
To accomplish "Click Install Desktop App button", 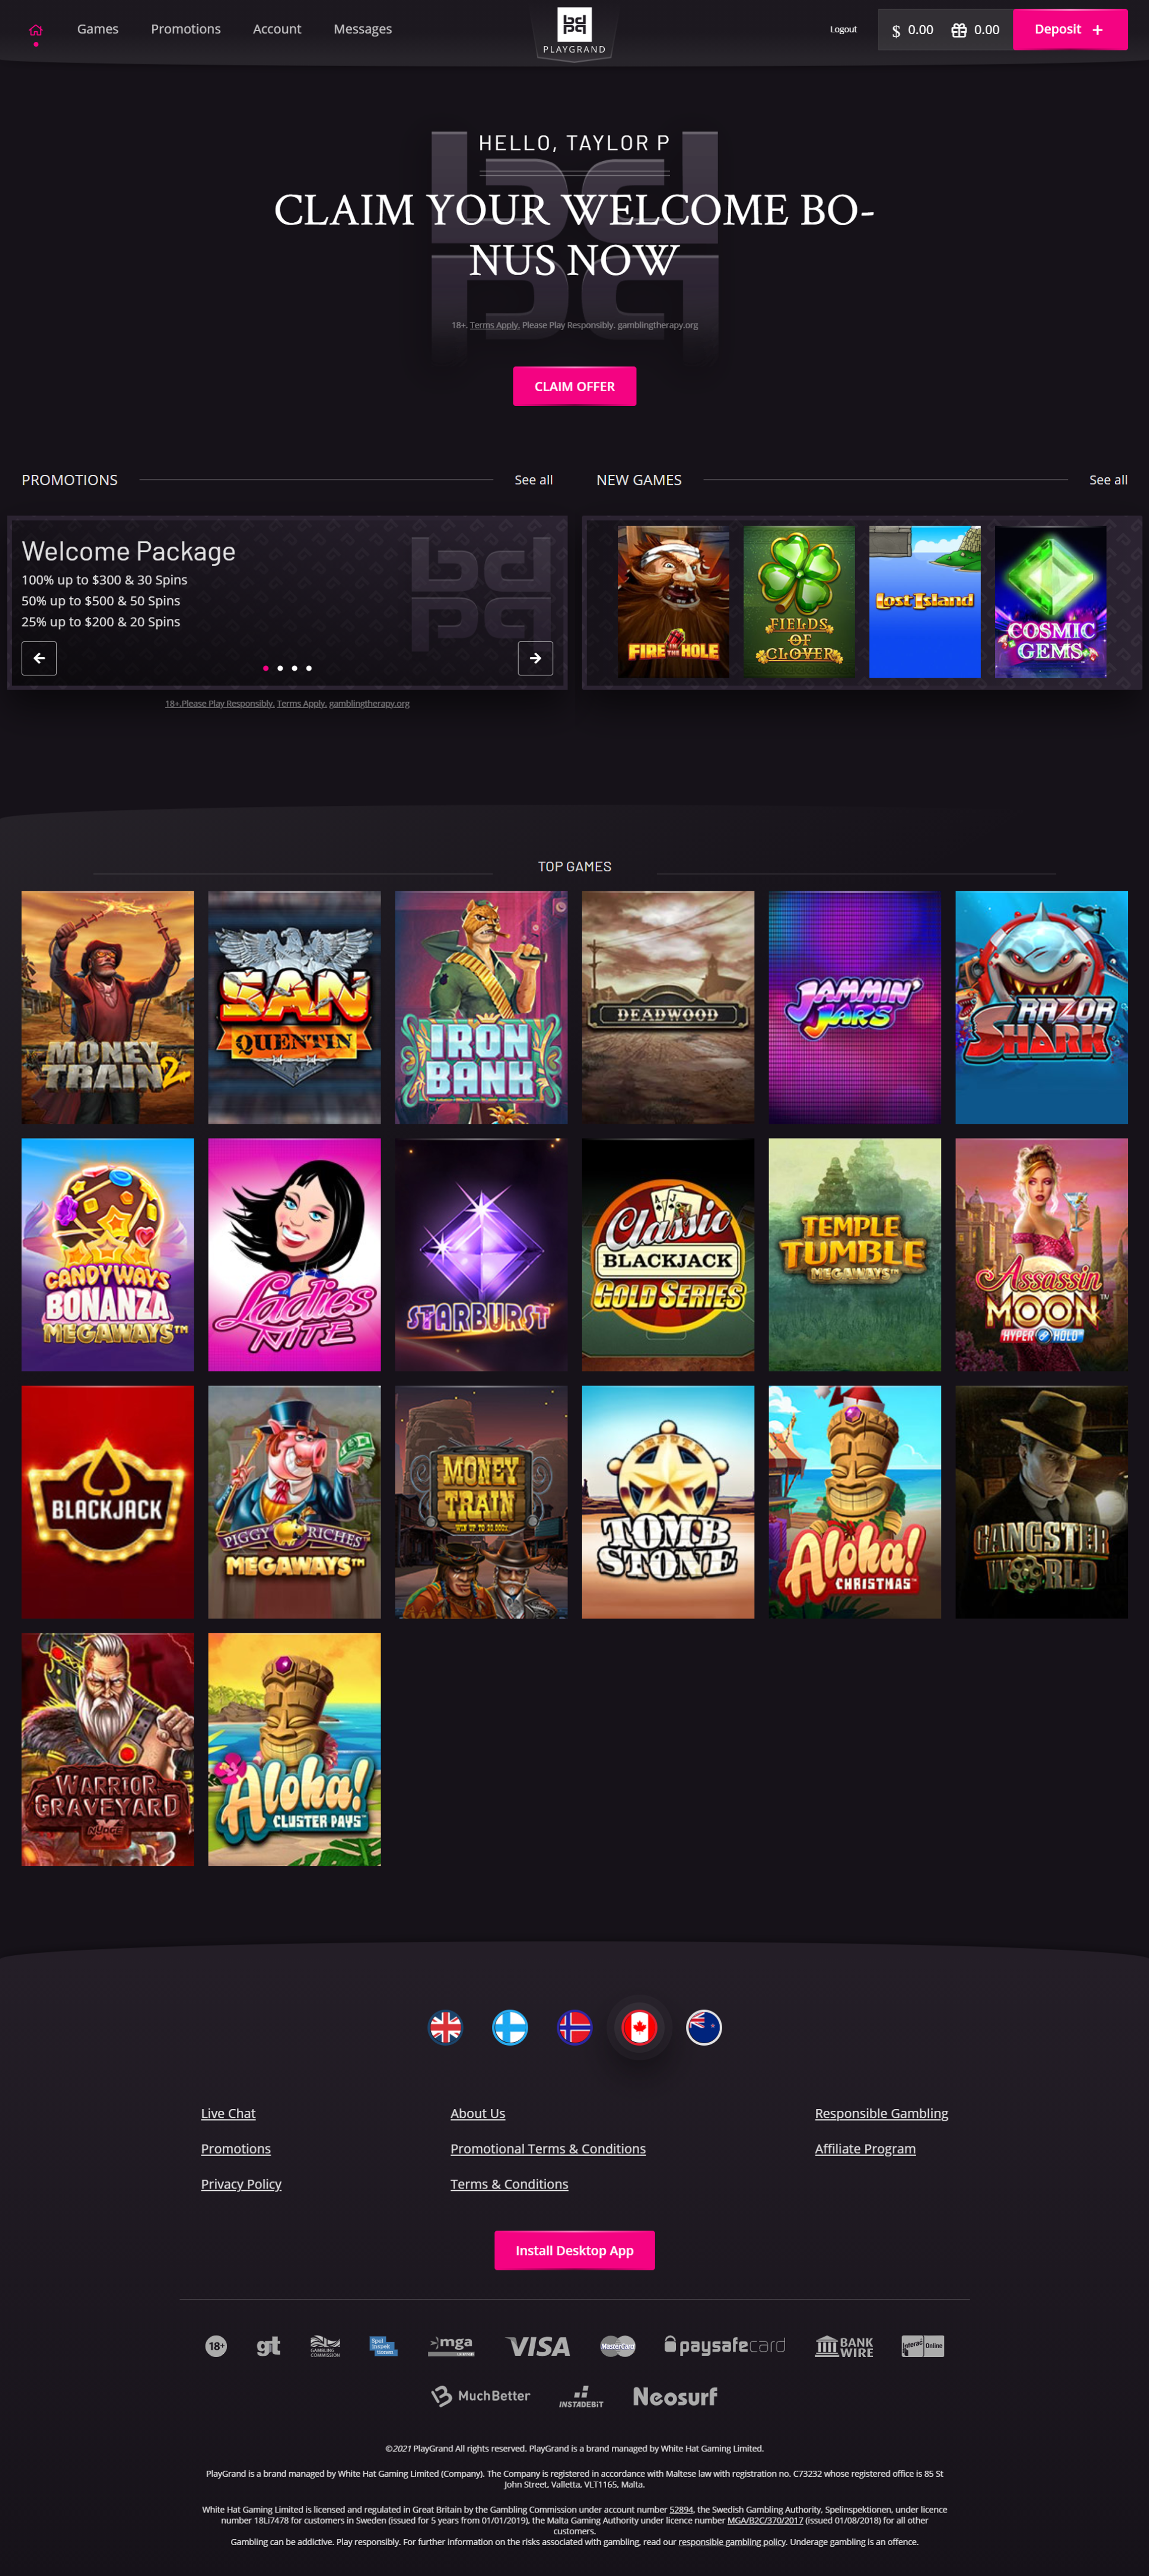I will 574,2250.
